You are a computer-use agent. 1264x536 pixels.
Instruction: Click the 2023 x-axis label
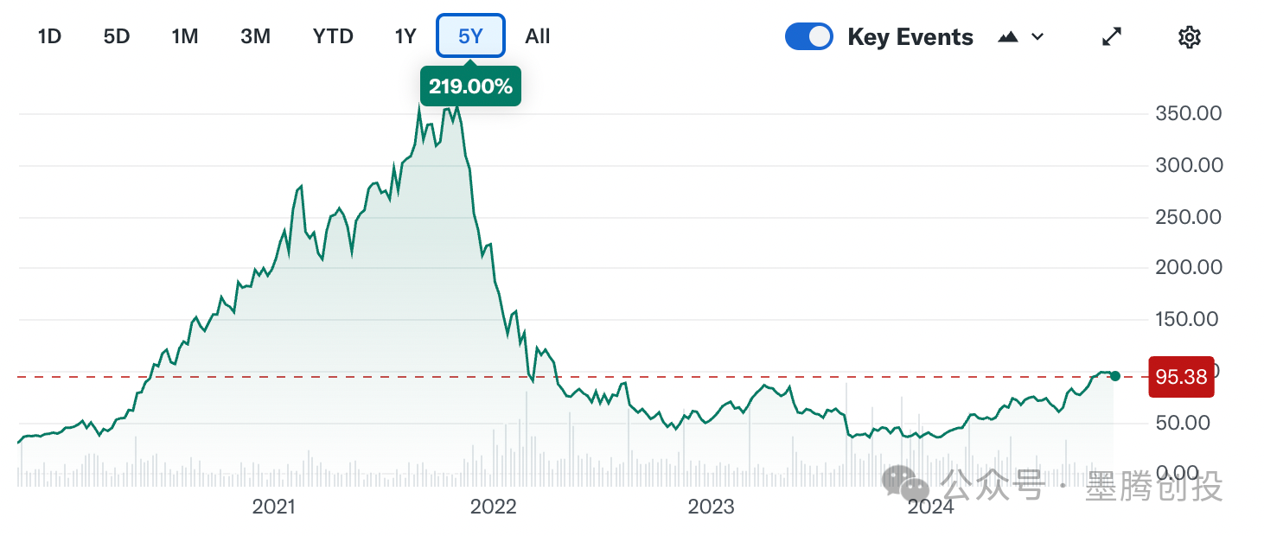pyautogui.click(x=711, y=507)
